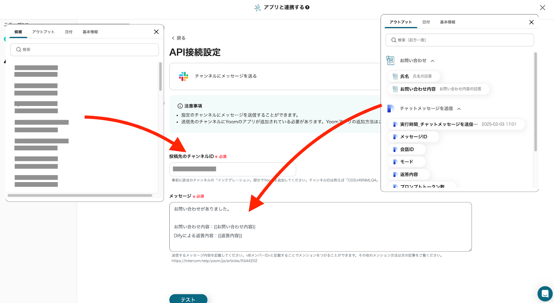Collapse the チャットメッセージを送信 section
Image resolution: width=554 pixels, height=303 pixels.
pos(459,109)
